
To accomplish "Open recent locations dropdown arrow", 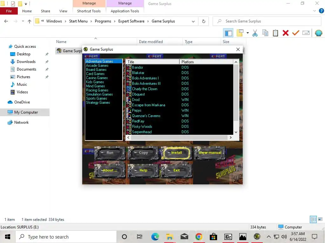I will [x=23, y=21].
